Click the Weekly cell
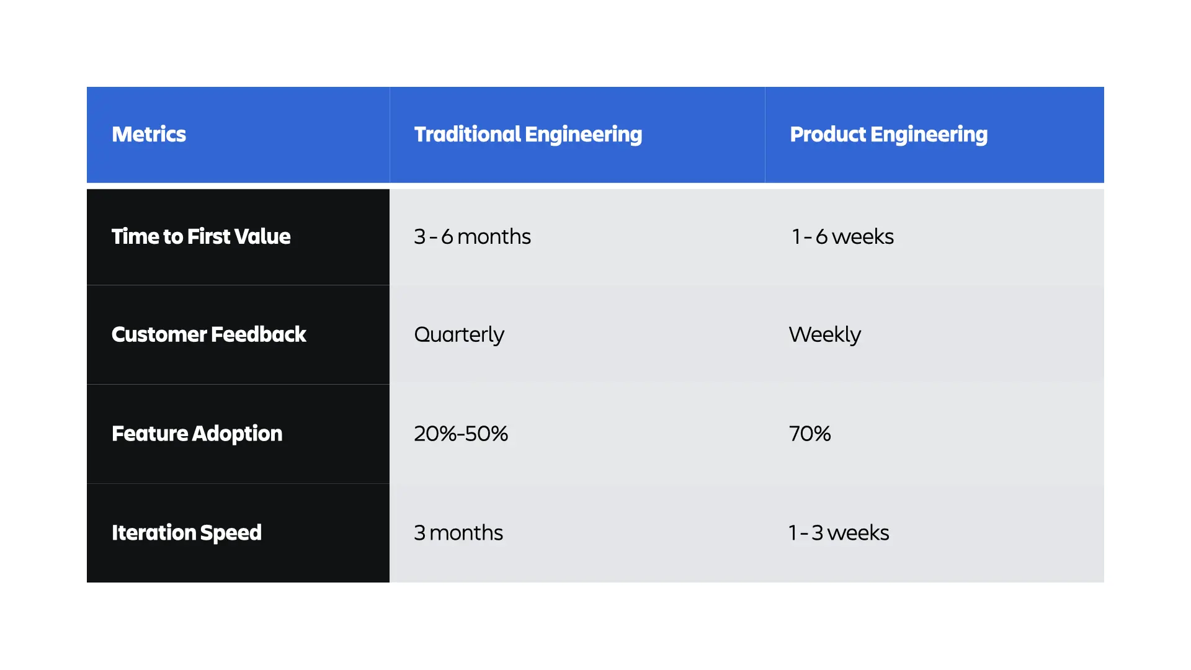 (x=935, y=335)
